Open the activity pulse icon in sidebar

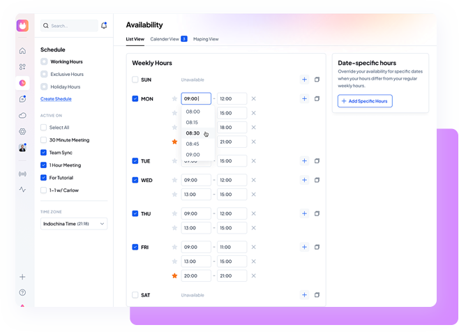pos(22,190)
